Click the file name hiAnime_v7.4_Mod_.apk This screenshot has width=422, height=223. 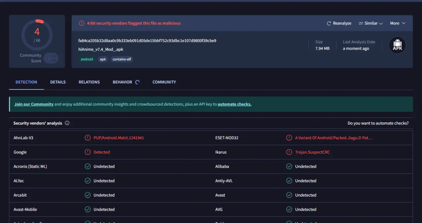coord(101,49)
